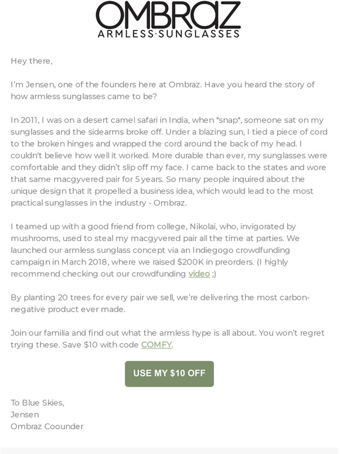Click the gray footer bar at the bottom
Viewport: 340px width, 454px height.
[x=170, y=450]
